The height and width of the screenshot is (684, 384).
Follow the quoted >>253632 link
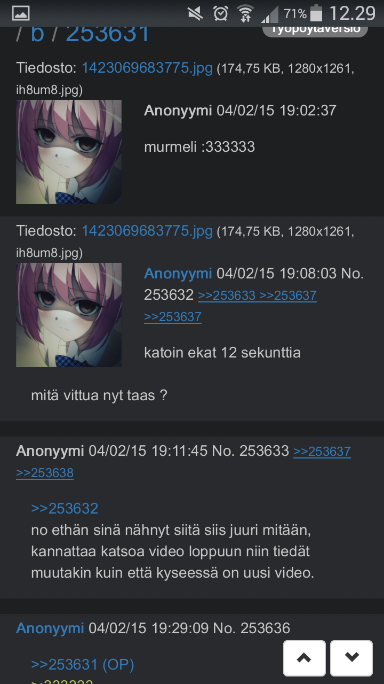pyautogui.click(x=65, y=508)
